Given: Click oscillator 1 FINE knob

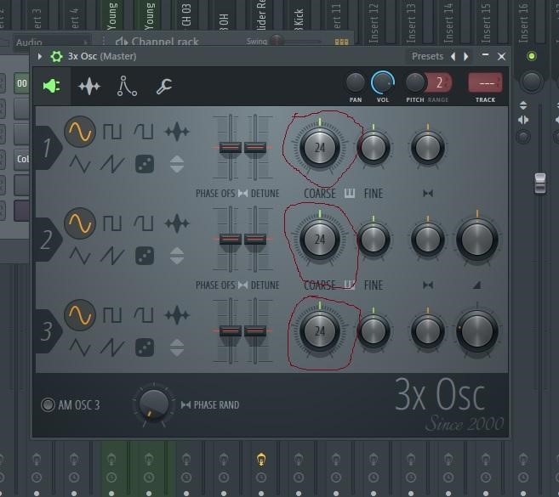Looking at the screenshot, I should (374, 147).
